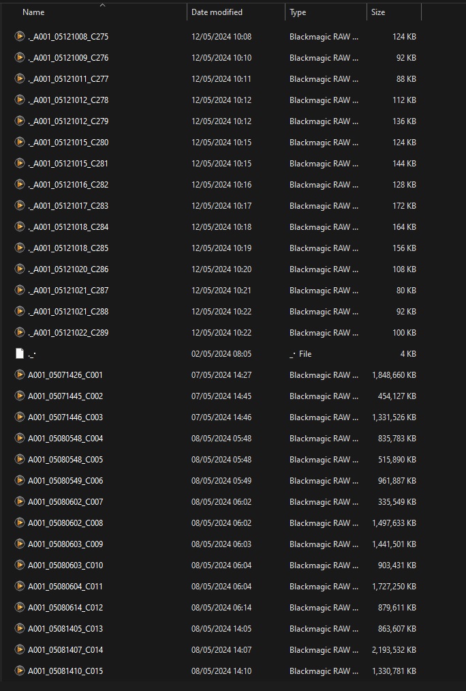Select file name A001_05080603_C010
This screenshot has width=466, height=691.
[65, 565]
